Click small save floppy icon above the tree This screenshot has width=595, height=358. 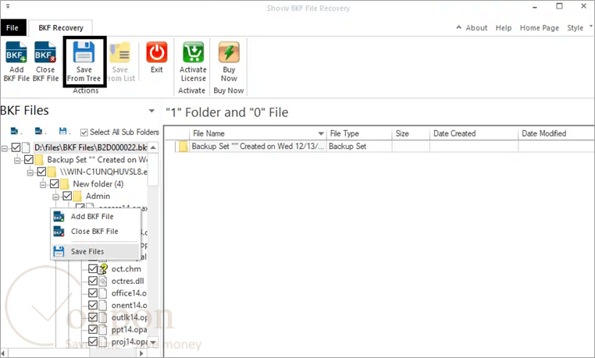[x=63, y=131]
